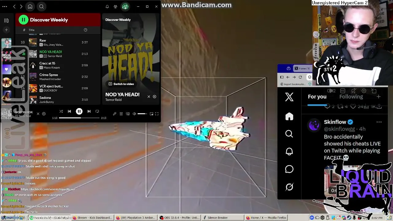This screenshot has height=221, width=393.
Task: Open Spotify Home
Action: 30,6
